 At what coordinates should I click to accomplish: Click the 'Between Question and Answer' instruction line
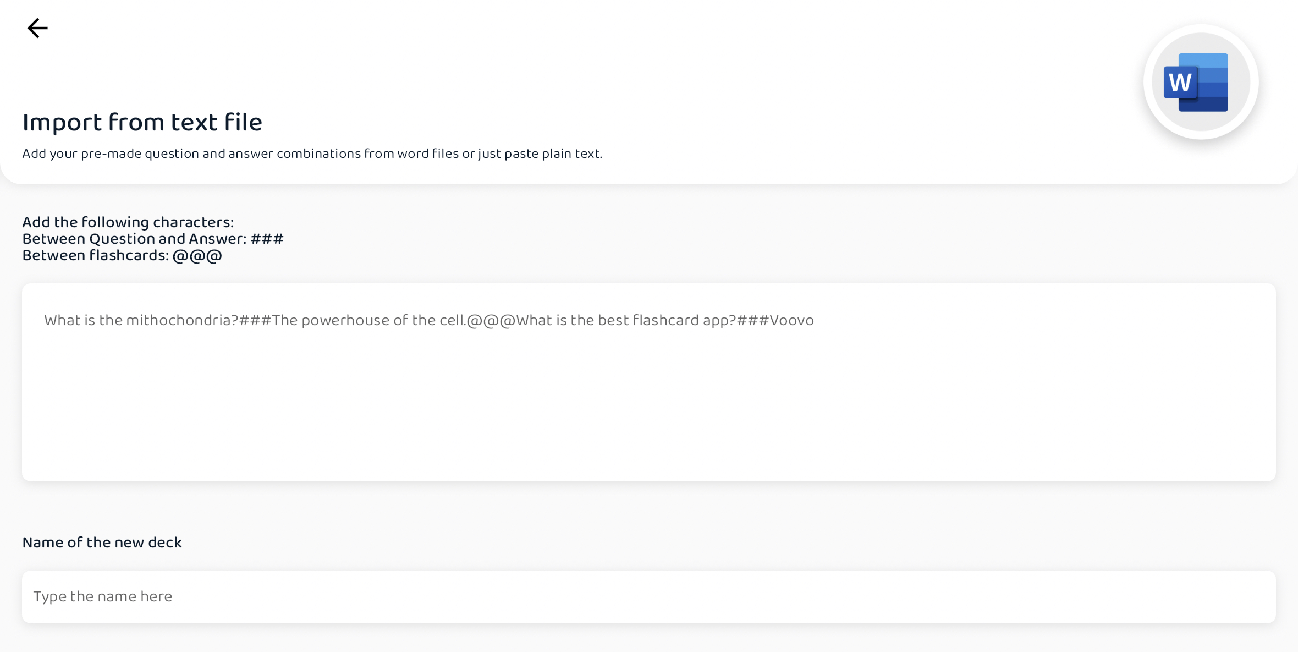(x=153, y=239)
